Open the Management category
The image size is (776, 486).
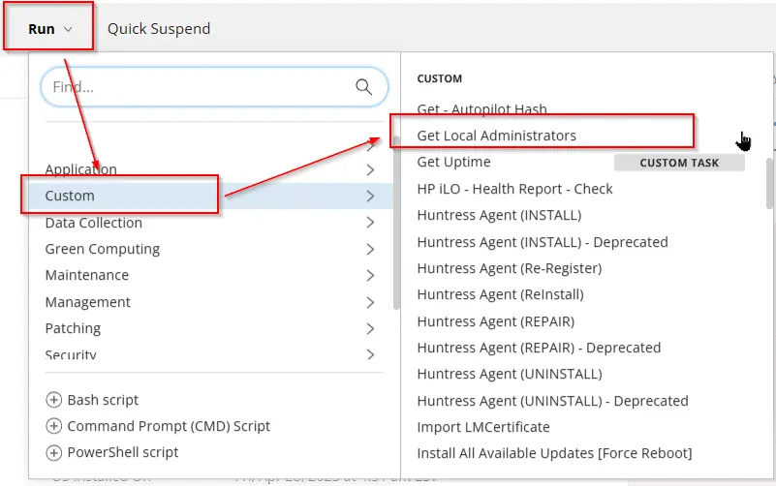87,302
